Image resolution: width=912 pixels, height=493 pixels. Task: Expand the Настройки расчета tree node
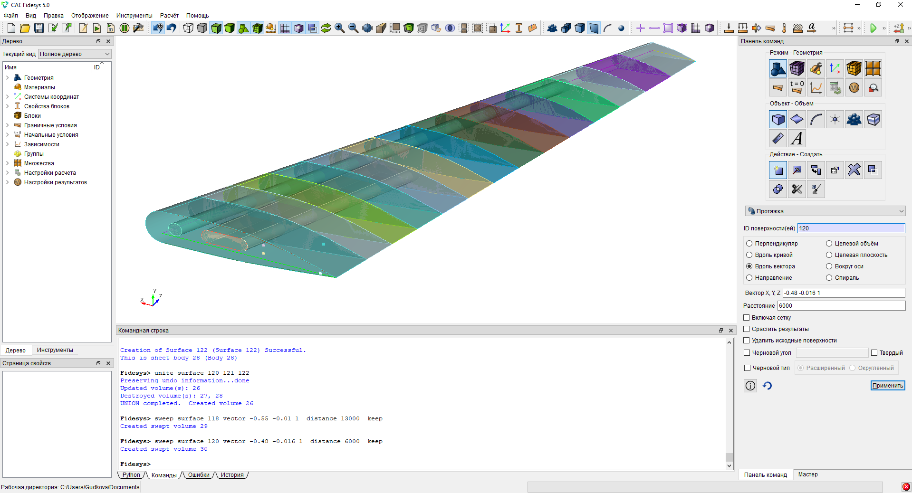pyautogui.click(x=8, y=173)
